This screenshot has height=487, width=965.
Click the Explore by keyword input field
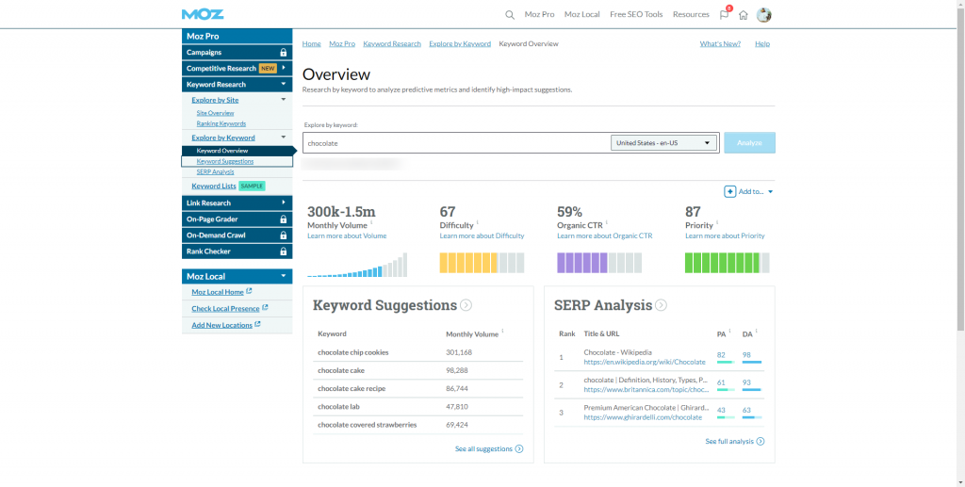(456, 142)
